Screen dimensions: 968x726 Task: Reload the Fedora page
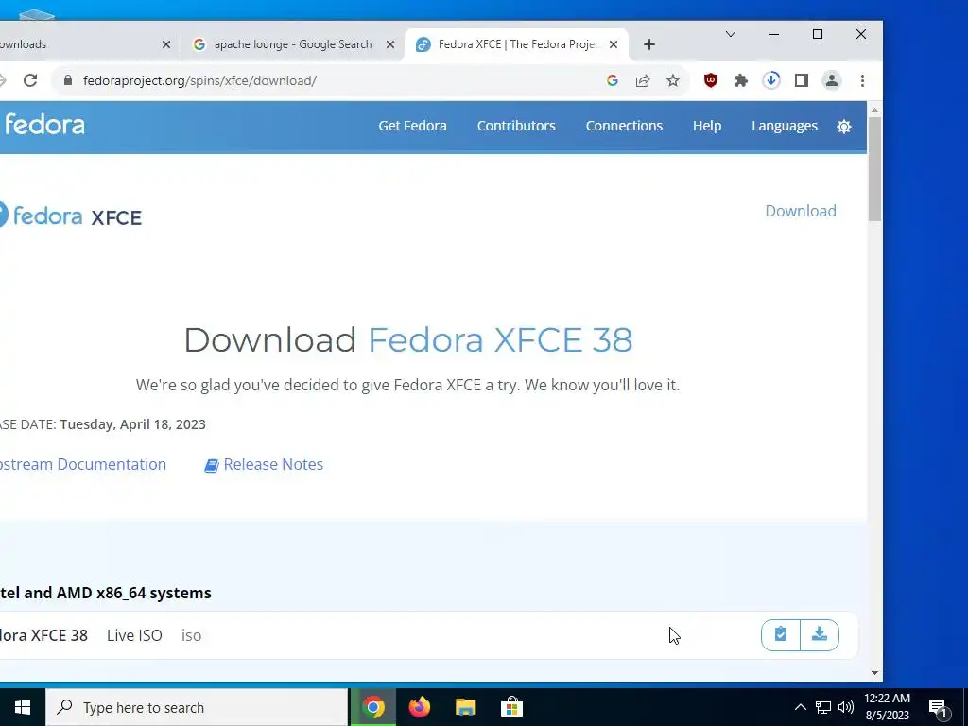pyautogui.click(x=30, y=80)
